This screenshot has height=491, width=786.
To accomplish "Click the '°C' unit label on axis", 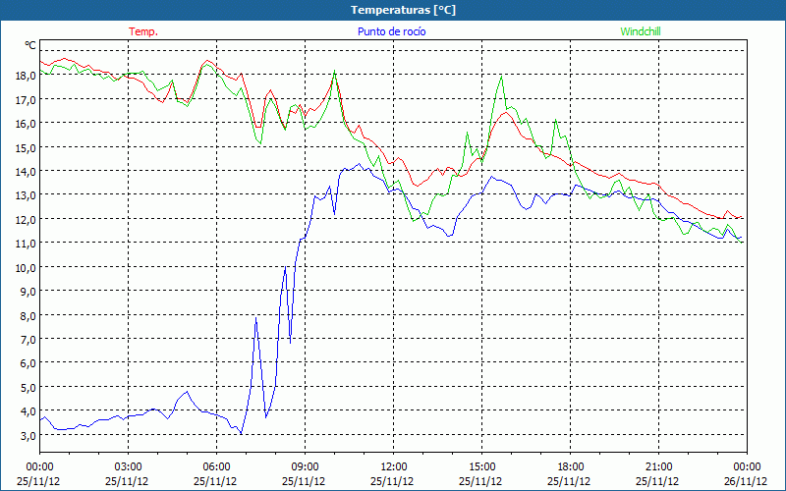I will click(x=30, y=45).
